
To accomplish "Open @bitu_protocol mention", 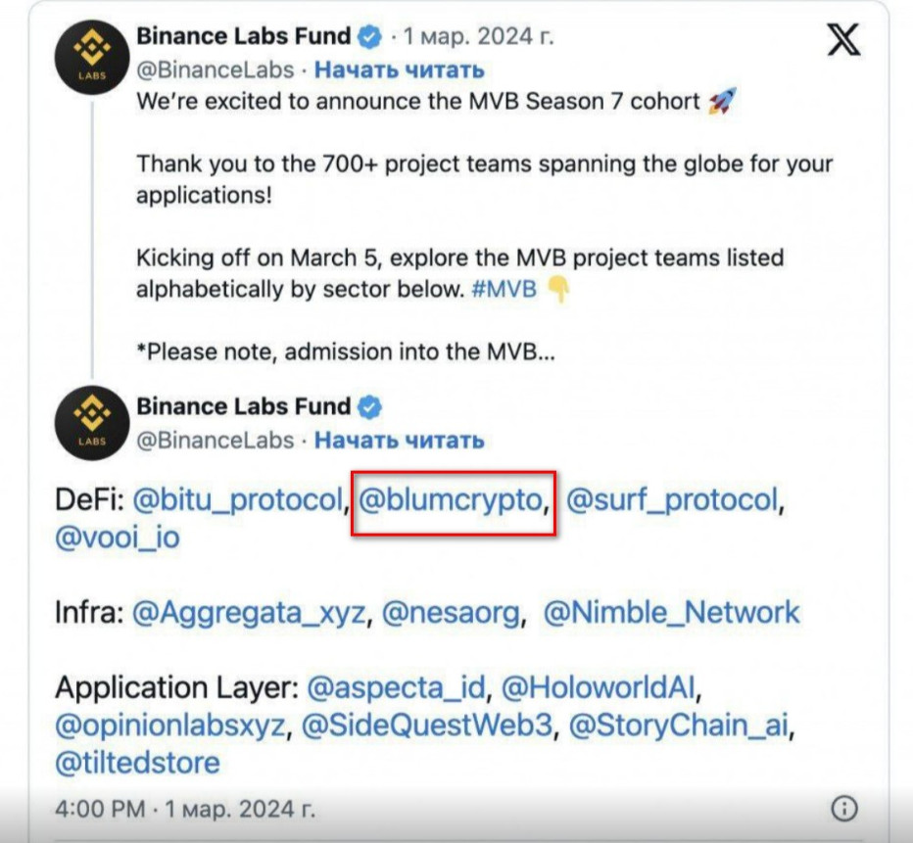I will (236, 500).
